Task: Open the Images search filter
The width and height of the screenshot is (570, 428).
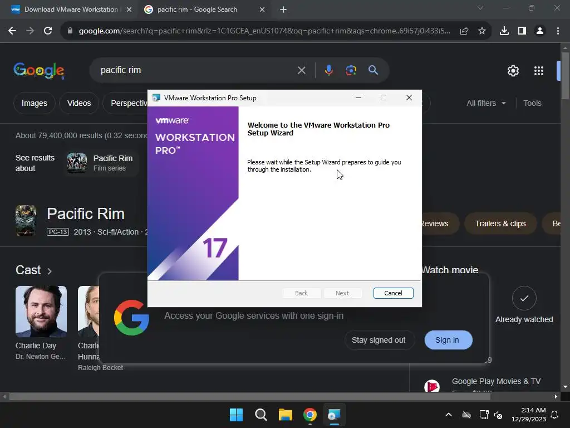Action: click(34, 103)
